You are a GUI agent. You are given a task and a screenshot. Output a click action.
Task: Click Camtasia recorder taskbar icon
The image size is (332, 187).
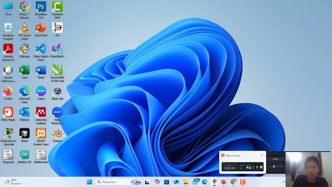[x=243, y=182]
